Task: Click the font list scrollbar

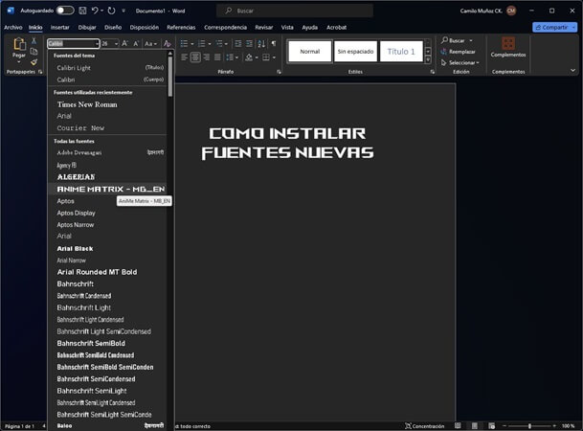Action: click(x=169, y=77)
